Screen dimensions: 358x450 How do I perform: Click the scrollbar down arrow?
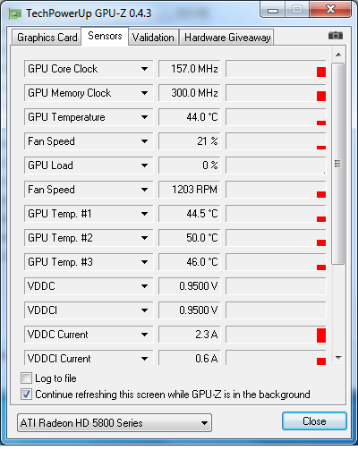point(338,357)
